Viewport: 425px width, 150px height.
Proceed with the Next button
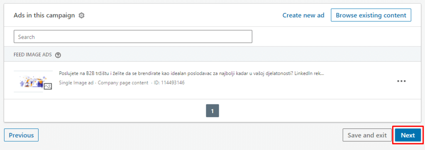click(408, 135)
